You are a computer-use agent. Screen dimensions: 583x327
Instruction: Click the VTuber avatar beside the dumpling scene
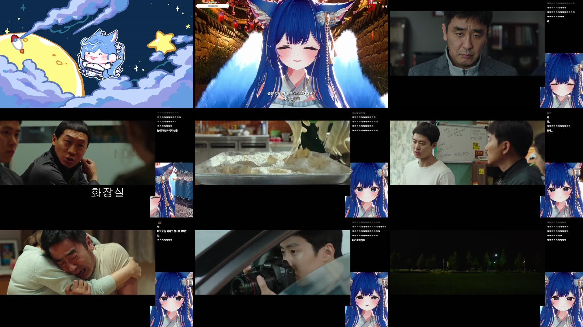tap(367, 190)
